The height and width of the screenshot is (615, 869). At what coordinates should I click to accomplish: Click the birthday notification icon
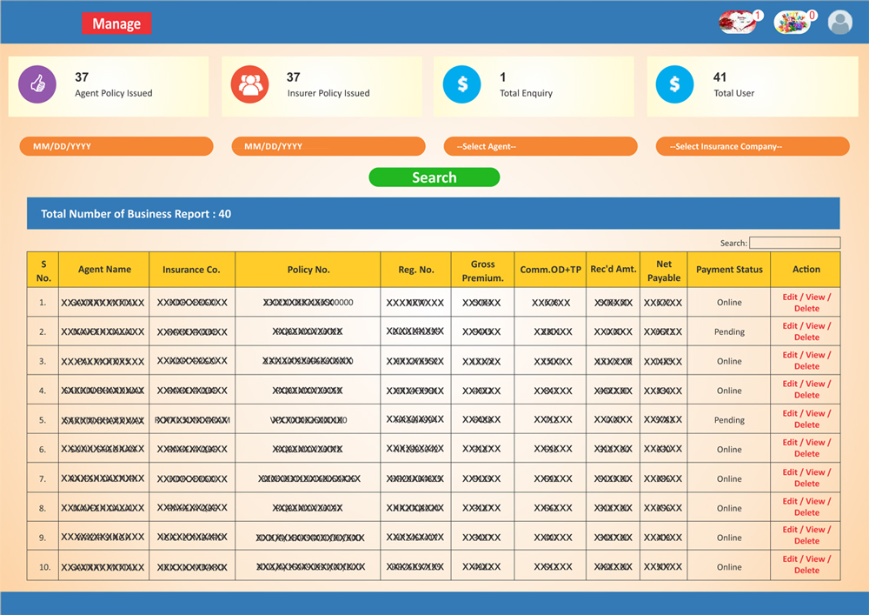792,23
